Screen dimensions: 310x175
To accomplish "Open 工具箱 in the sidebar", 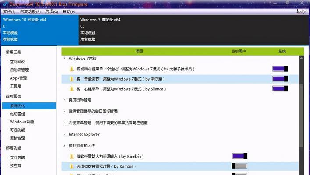I will tap(15, 86).
